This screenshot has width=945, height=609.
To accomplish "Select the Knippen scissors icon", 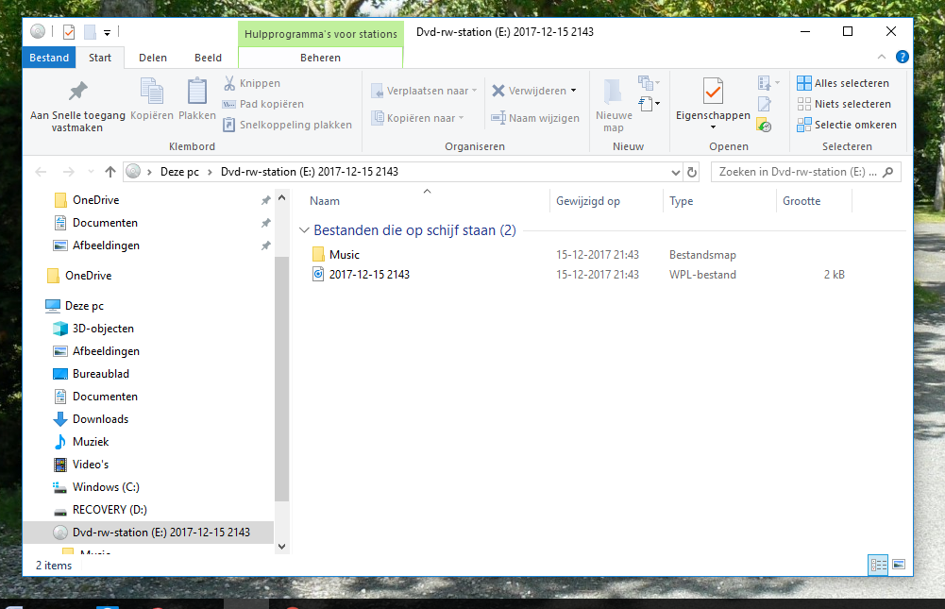I will pos(229,83).
